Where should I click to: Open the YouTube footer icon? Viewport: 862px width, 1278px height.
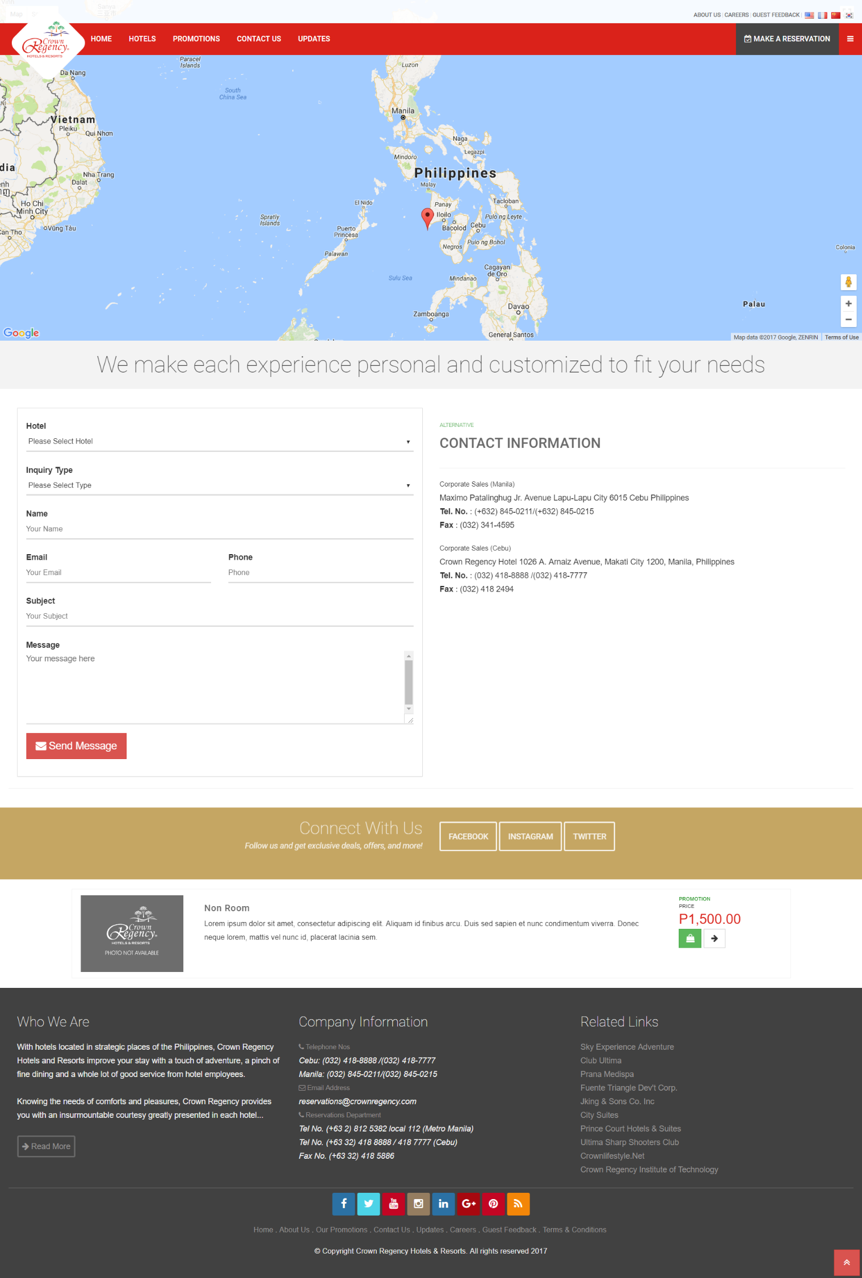(393, 1204)
